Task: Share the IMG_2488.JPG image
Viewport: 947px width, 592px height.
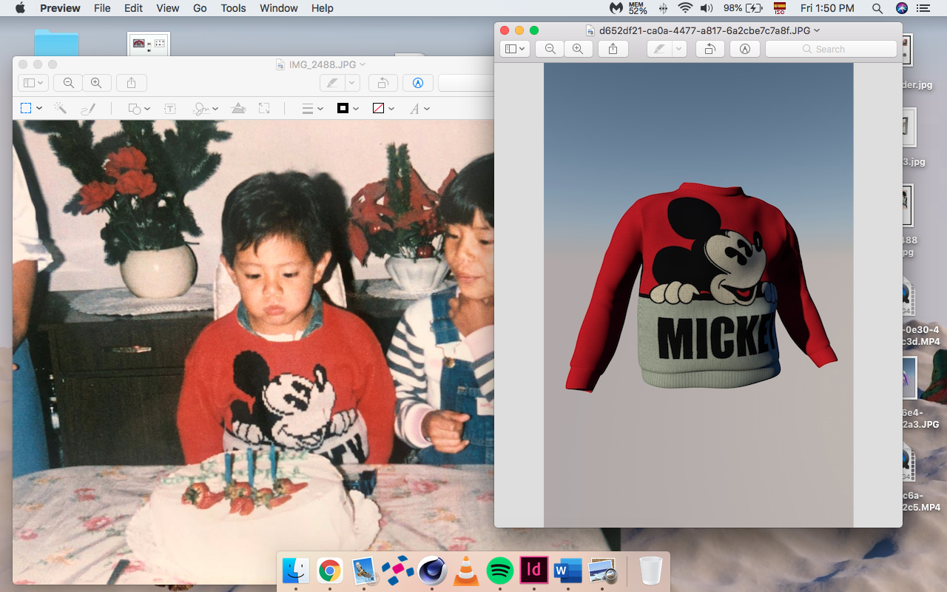Action: pos(132,83)
